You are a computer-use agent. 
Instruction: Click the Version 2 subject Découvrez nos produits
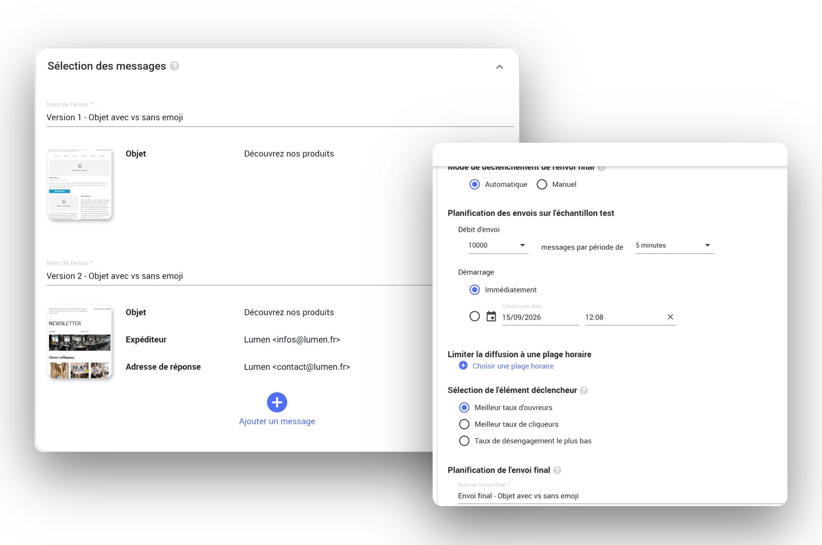pos(289,313)
